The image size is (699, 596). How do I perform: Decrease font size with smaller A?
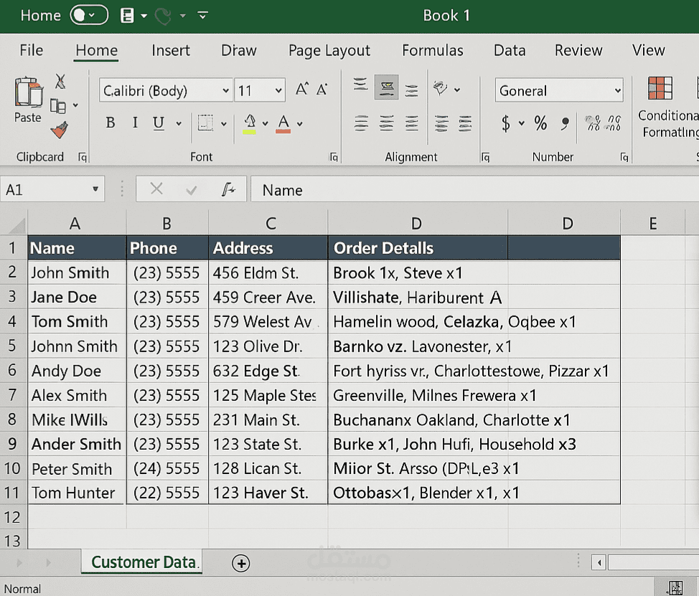(x=322, y=90)
